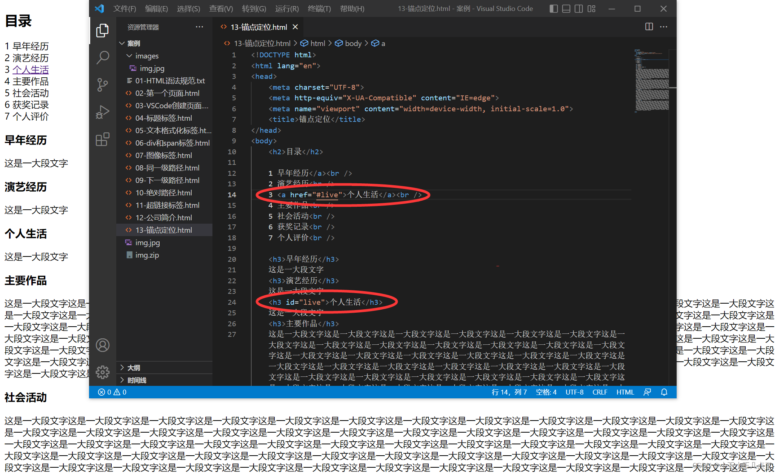Image resolution: width=777 pixels, height=473 pixels.
Task: Open 01-HTML语法规范.txt file
Action: (x=164, y=81)
